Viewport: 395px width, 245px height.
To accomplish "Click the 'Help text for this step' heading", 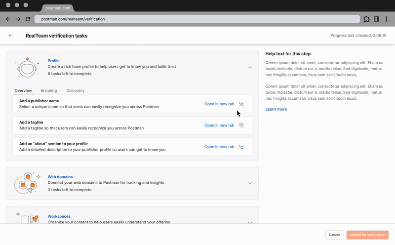I will [288, 54].
